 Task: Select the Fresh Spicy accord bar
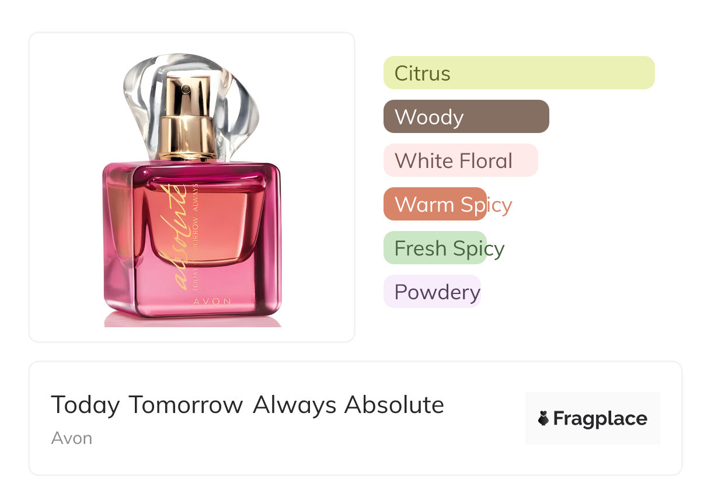tap(435, 248)
